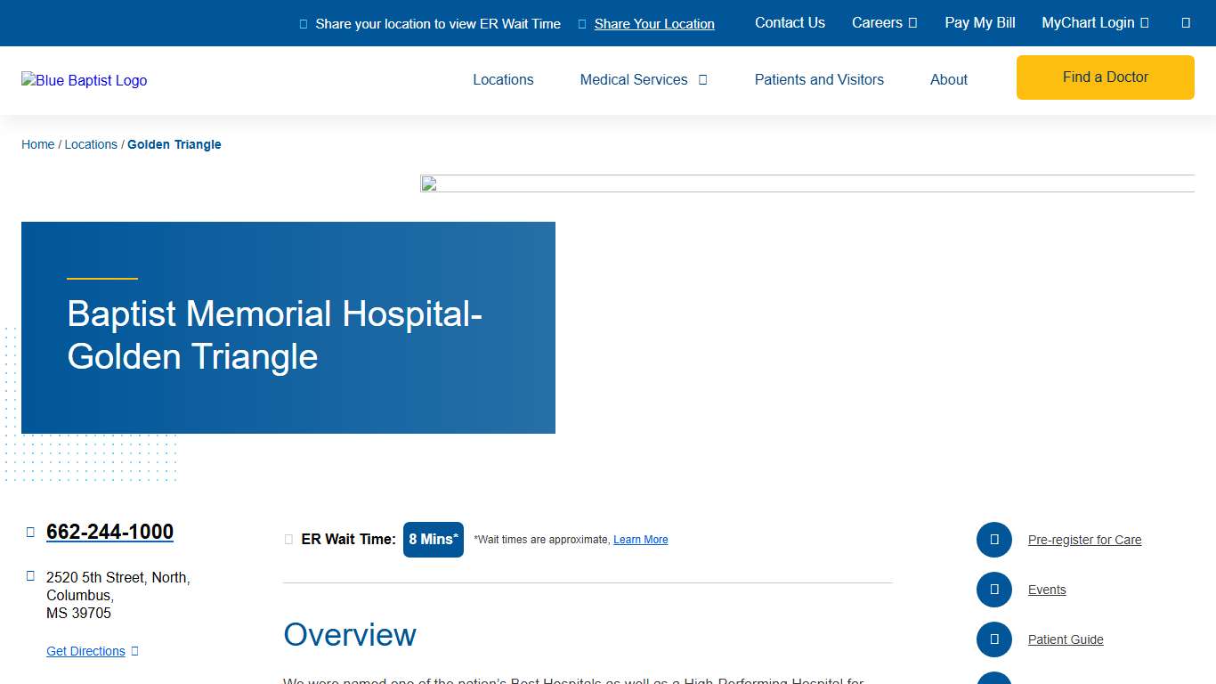
Task: Call the 662-244-1000 phone number link
Action: tap(109, 532)
